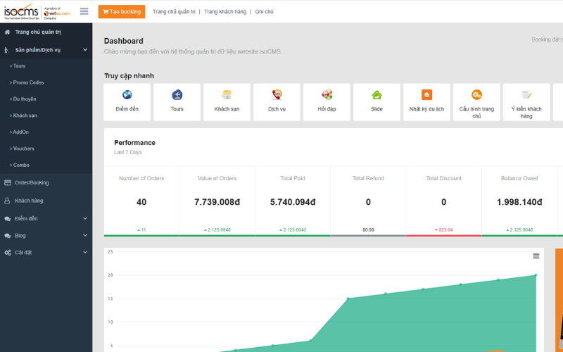Click the Performance heading

134,143
